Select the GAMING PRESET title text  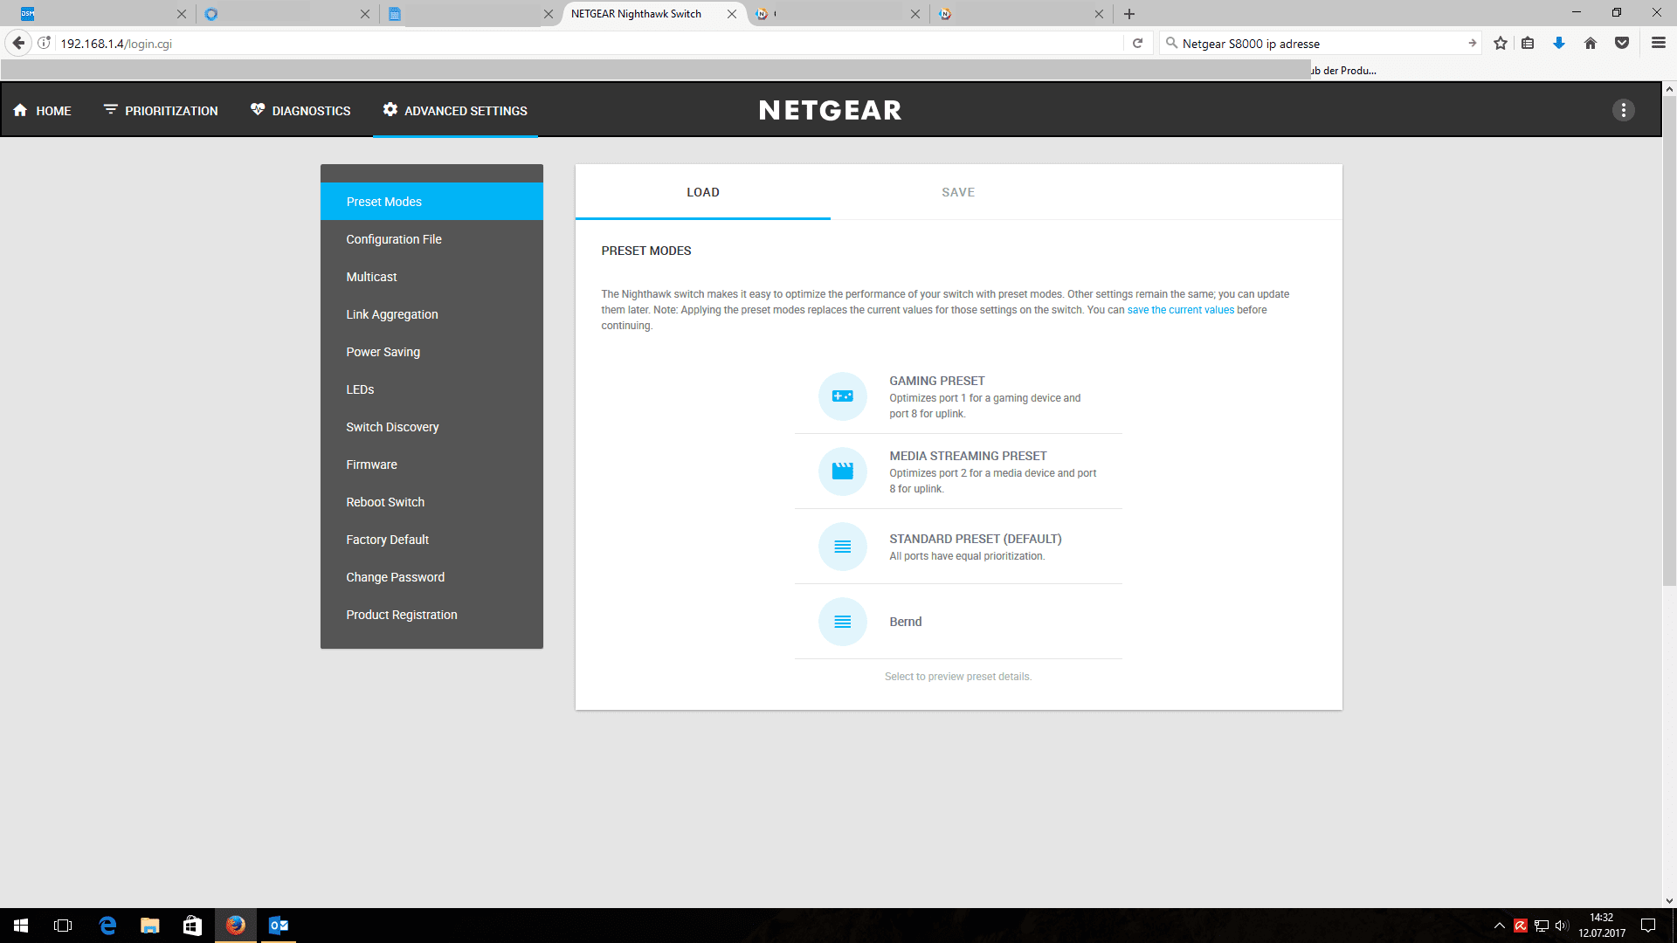(x=936, y=381)
